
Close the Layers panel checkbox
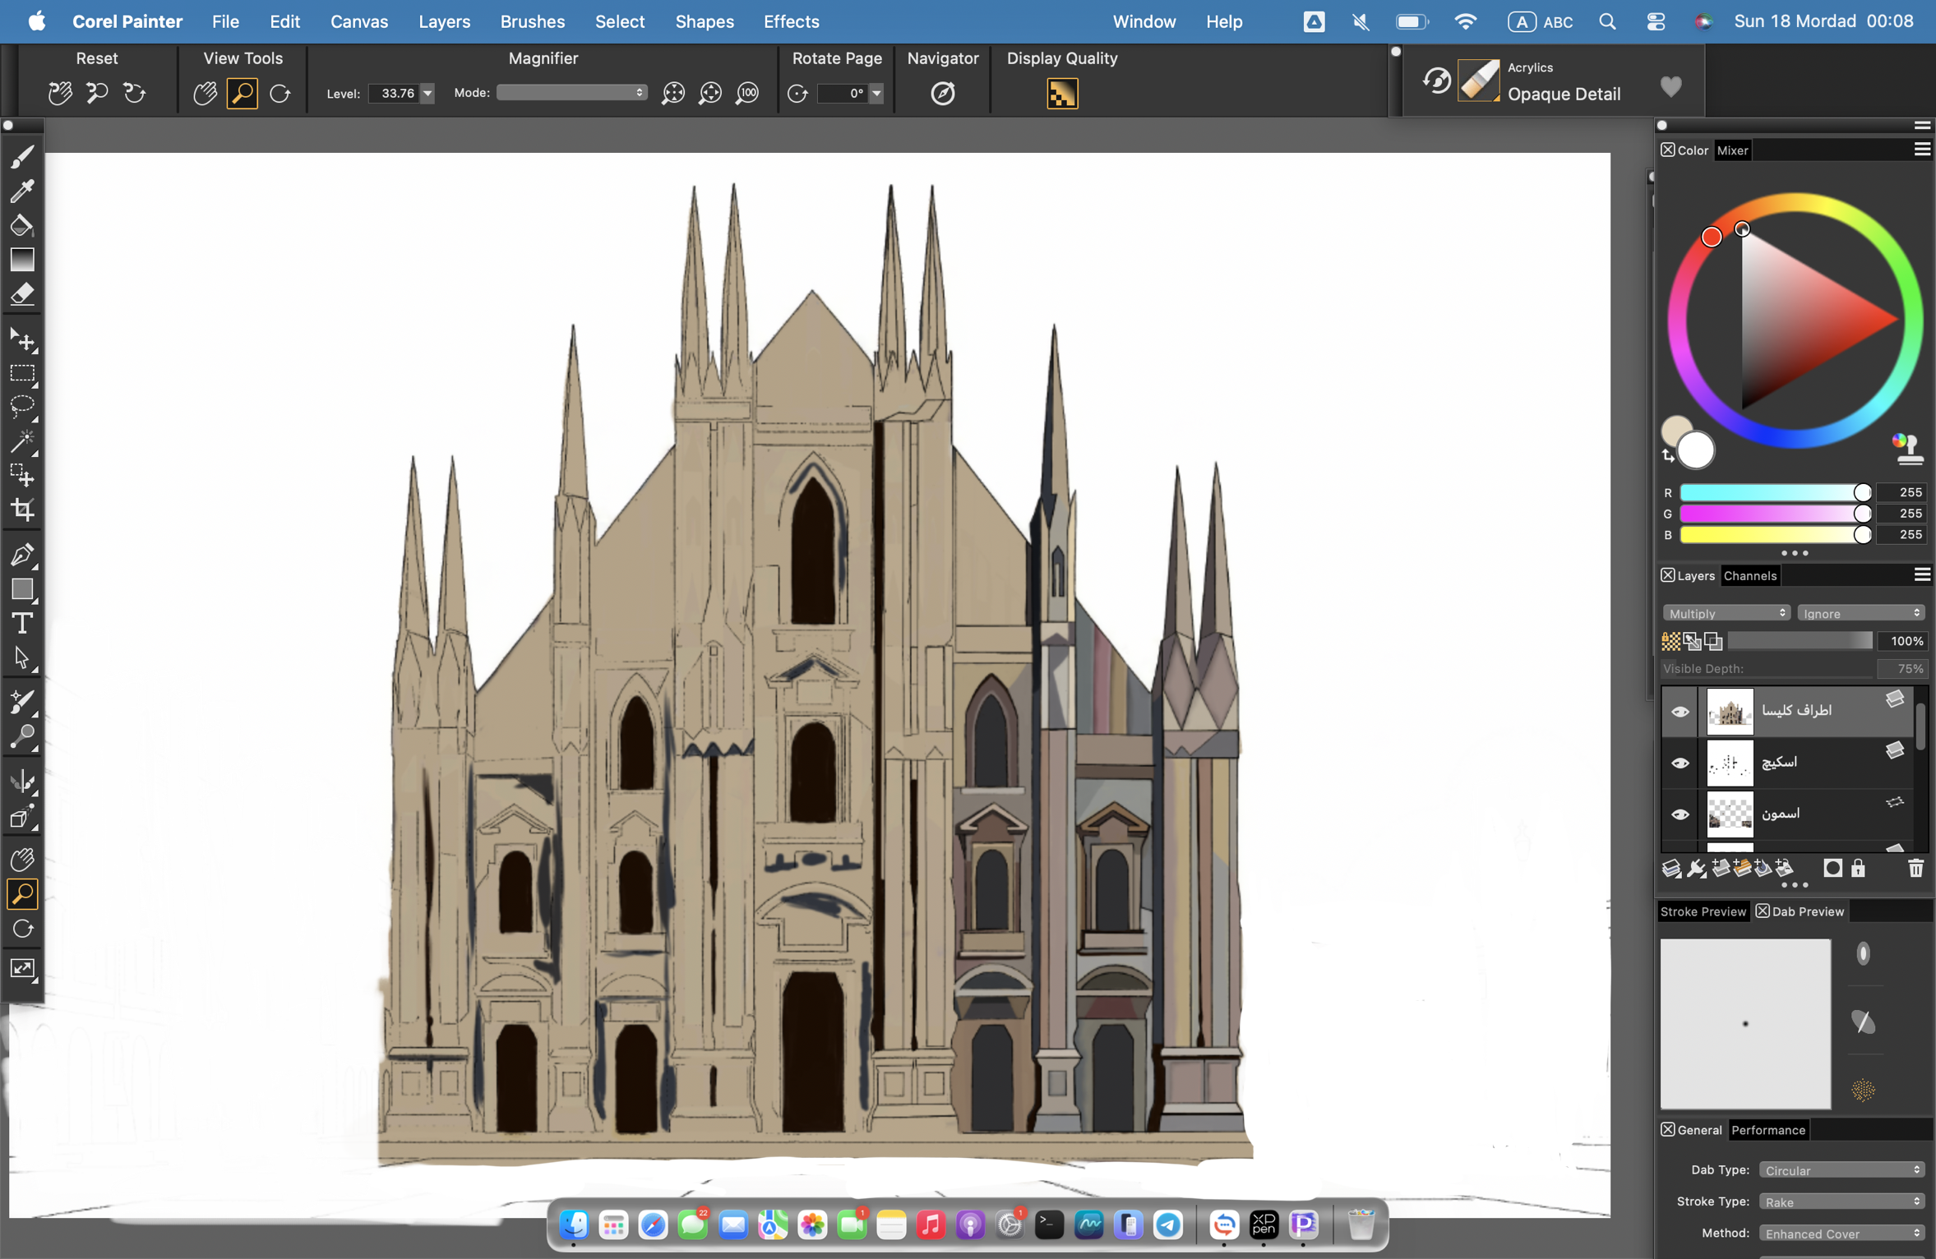pos(1667,575)
